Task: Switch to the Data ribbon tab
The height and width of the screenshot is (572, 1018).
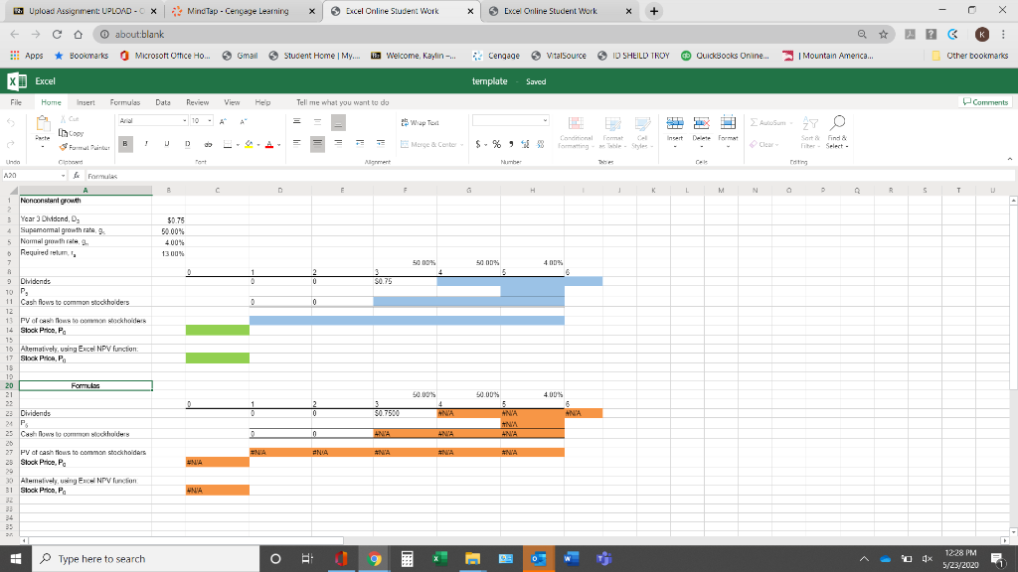Action: (x=163, y=102)
